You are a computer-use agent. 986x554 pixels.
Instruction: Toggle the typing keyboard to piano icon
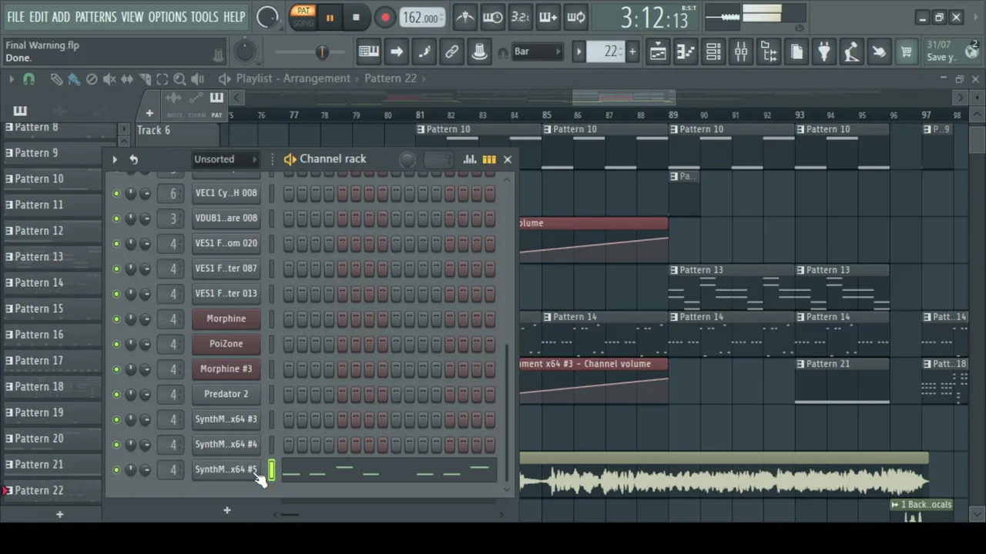368,52
